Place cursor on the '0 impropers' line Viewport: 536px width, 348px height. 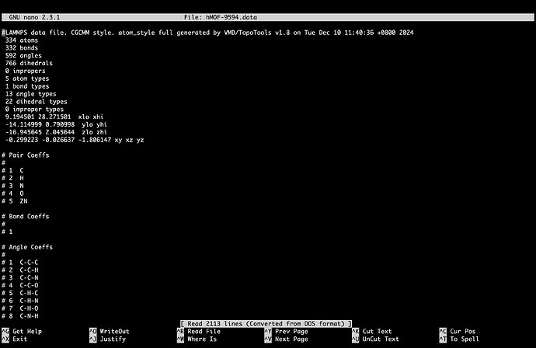pyautogui.click(x=26, y=71)
